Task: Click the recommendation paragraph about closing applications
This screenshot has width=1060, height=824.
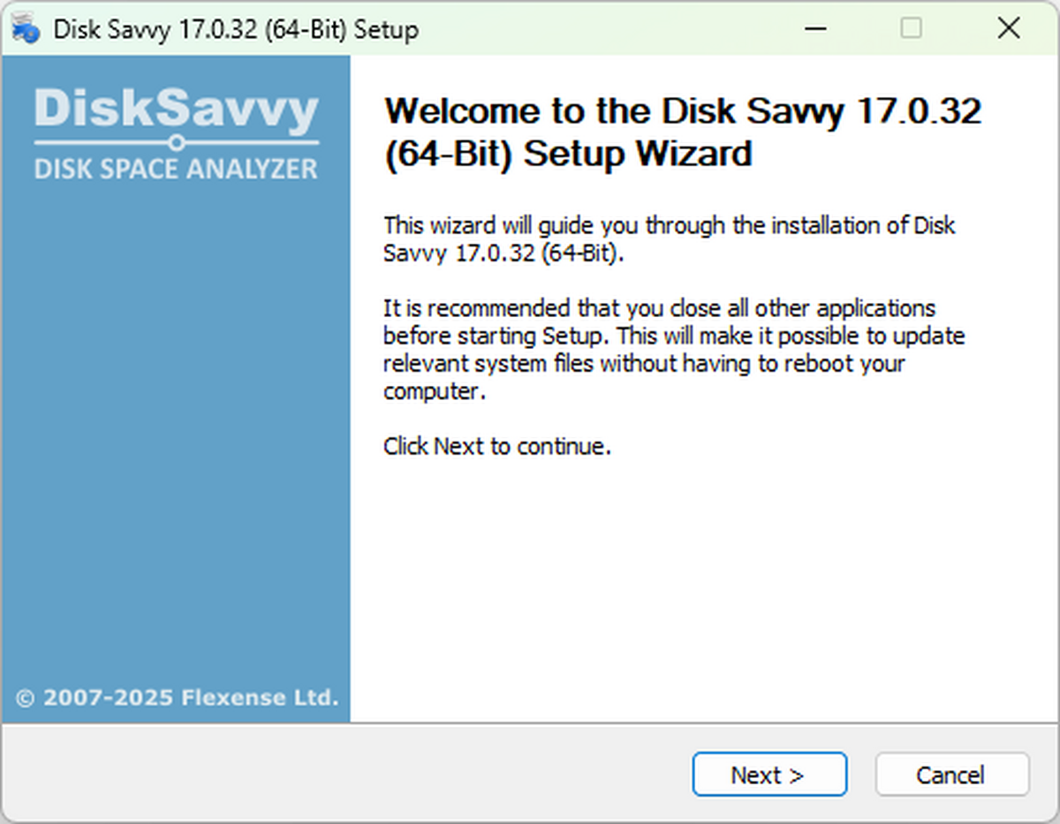Action: (x=673, y=349)
